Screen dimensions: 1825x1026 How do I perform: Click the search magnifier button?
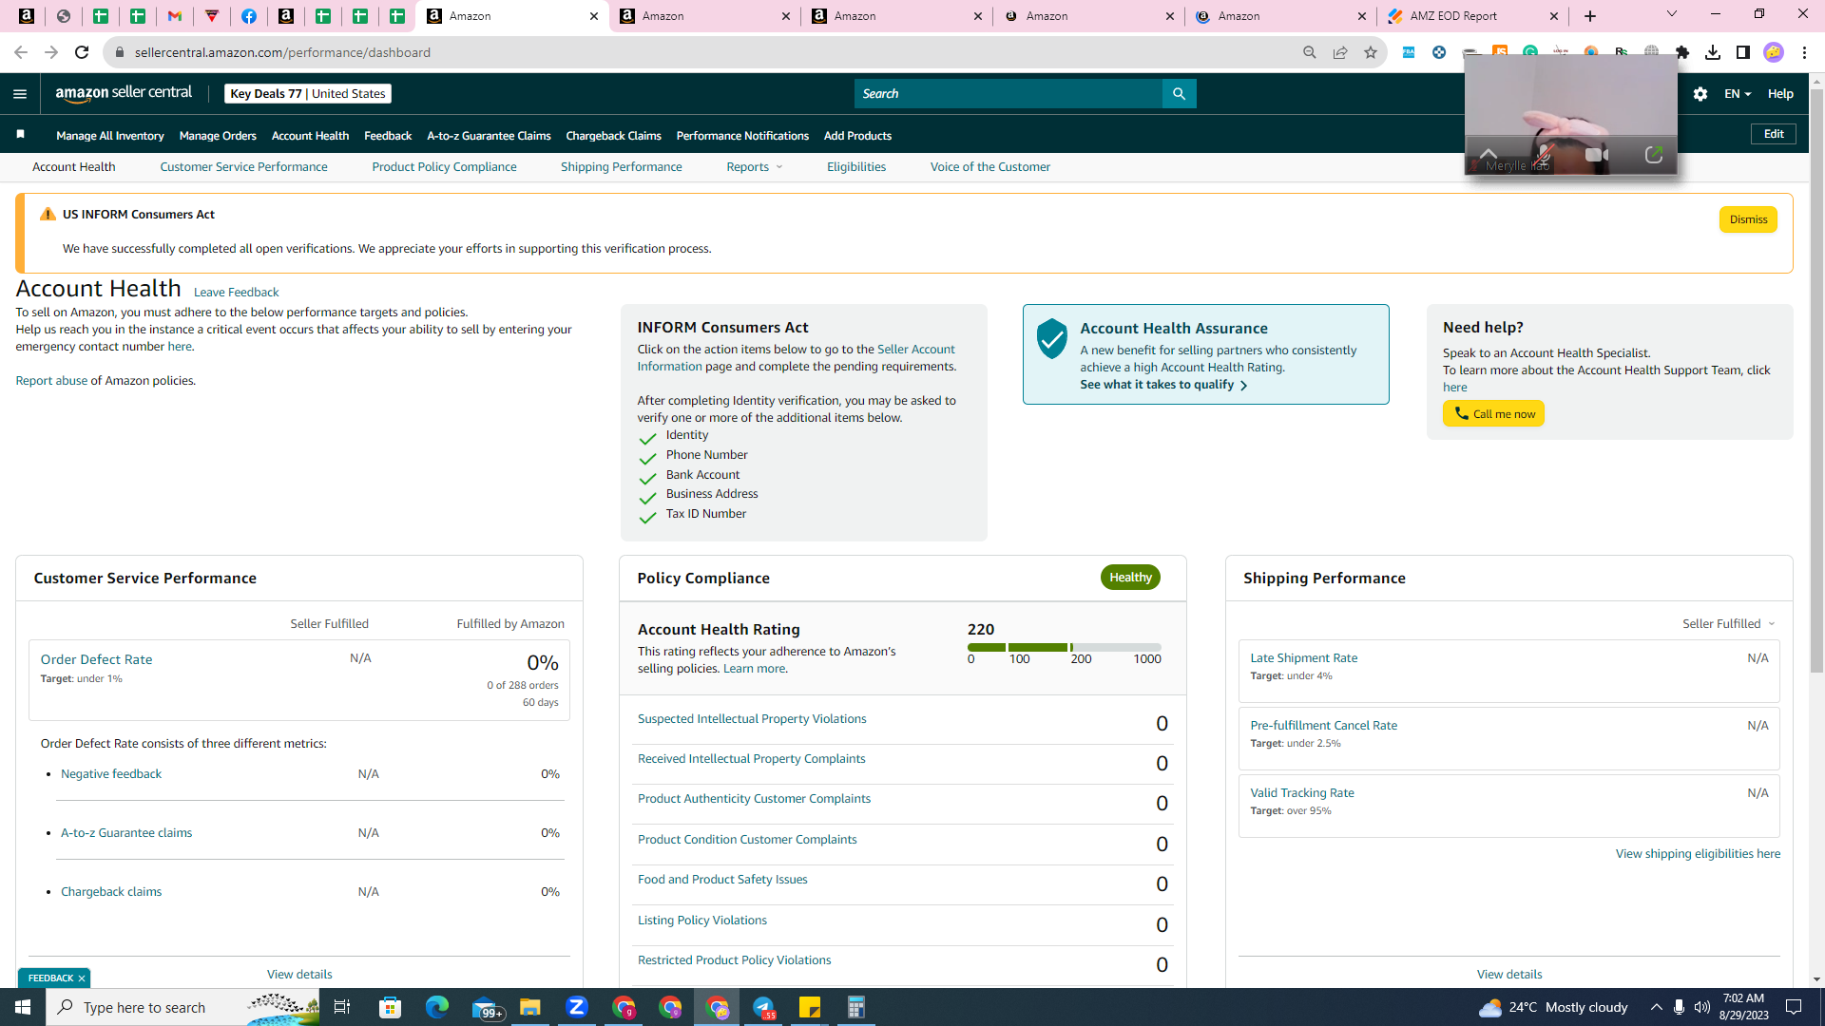pyautogui.click(x=1179, y=94)
